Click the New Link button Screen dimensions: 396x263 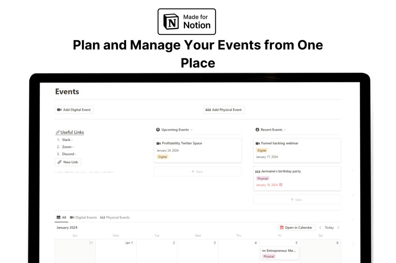tap(68, 162)
